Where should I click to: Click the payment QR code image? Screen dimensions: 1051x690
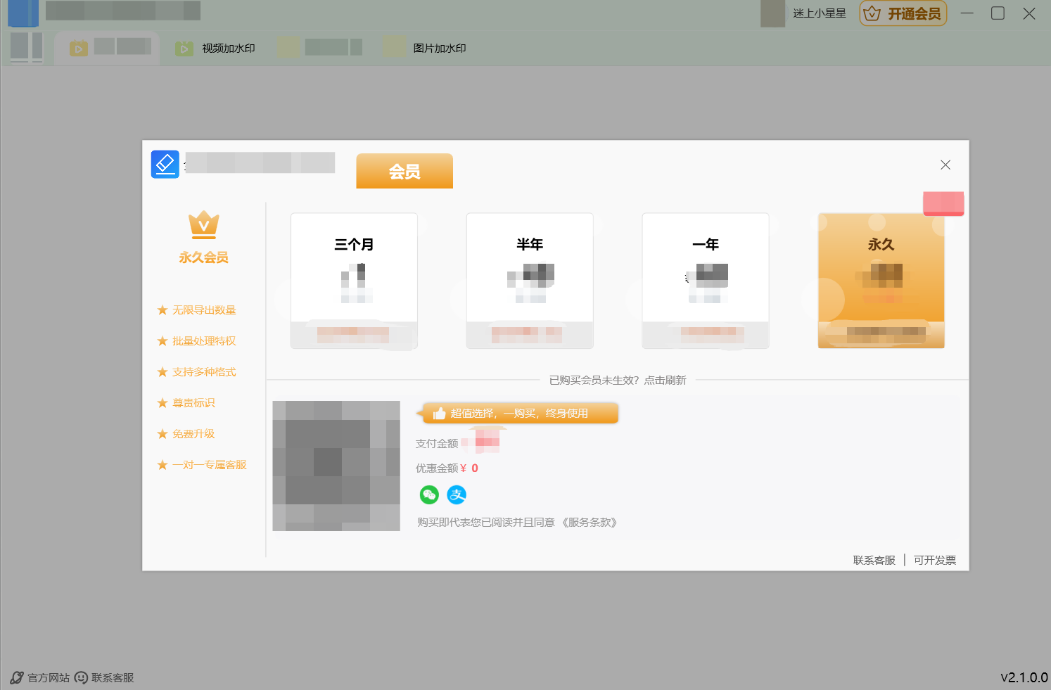pyautogui.click(x=336, y=466)
